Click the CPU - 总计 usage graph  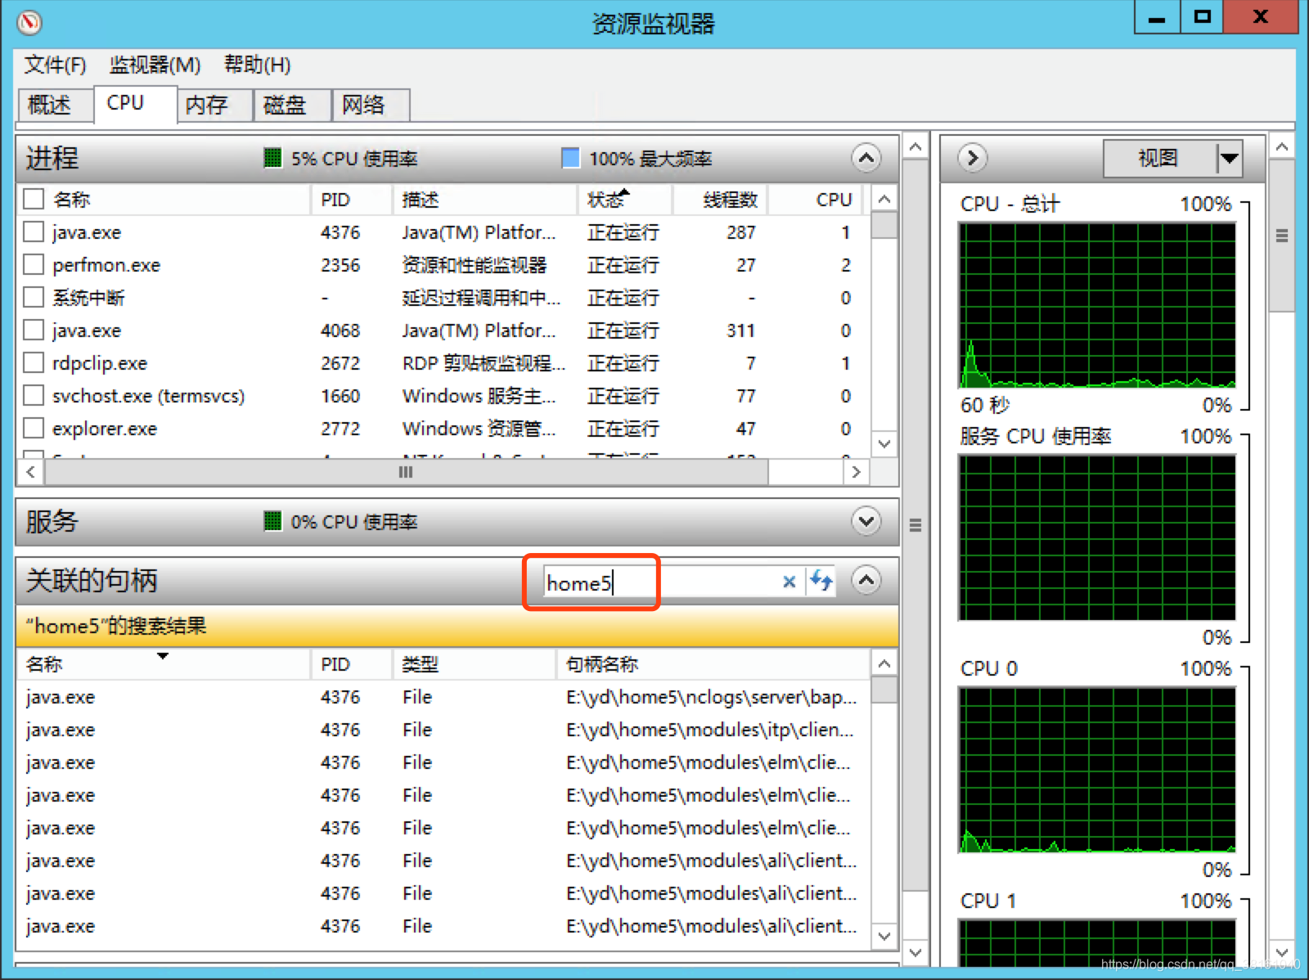[1096, 305]
